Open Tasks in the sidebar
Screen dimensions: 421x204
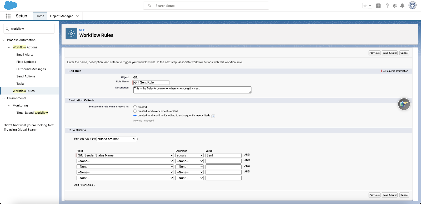[20, 84]
